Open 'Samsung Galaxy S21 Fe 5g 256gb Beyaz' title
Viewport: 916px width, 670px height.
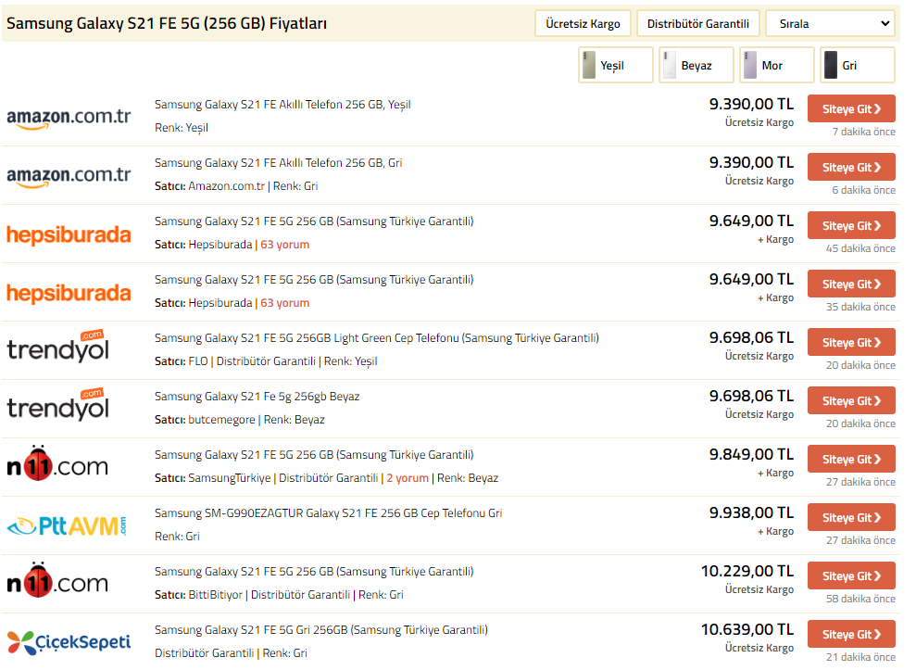click(x=257, y=397)
